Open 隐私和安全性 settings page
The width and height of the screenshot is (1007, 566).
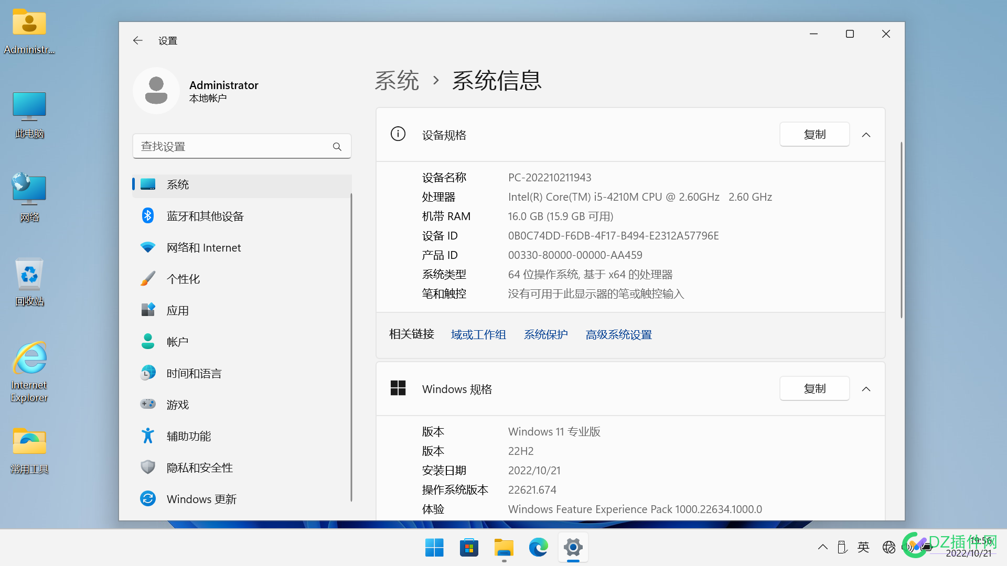click(242, 467)
